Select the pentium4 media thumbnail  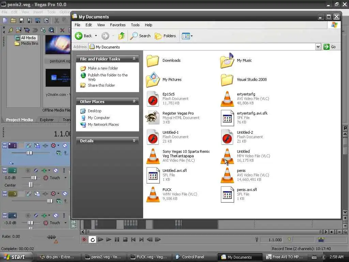[x=58, y=45]
